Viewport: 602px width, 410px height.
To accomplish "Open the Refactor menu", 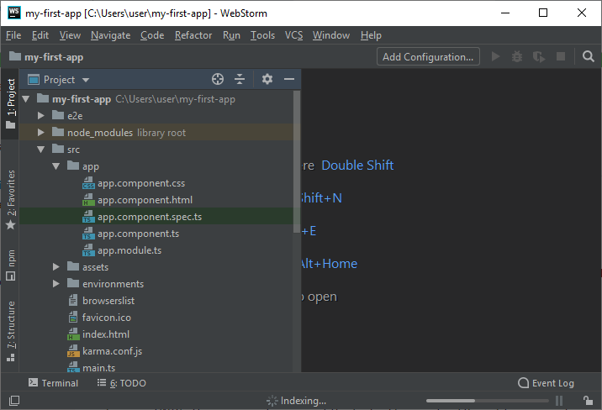I will point(193,35).
